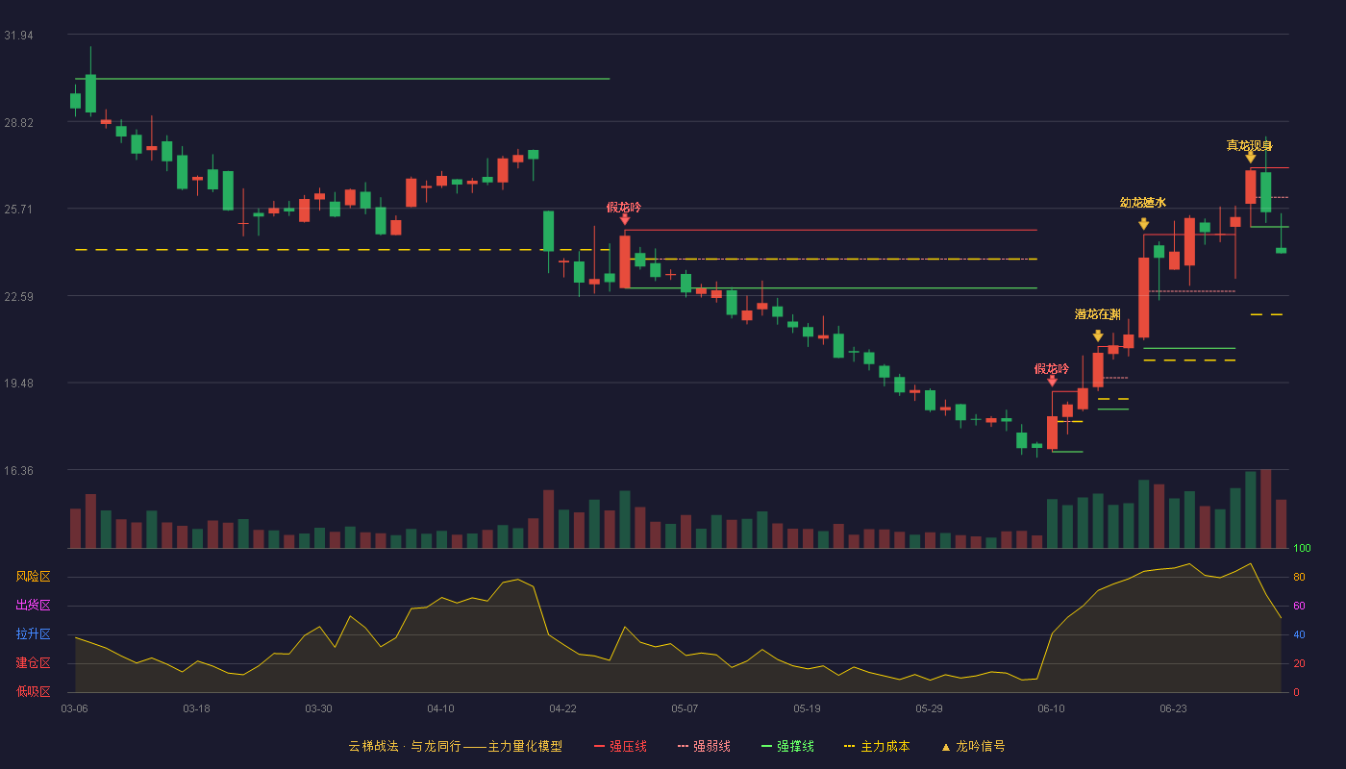Click the 真龙现身 label text
The height and width of the screenshot is (769, 1346).
pos(1250,145)
